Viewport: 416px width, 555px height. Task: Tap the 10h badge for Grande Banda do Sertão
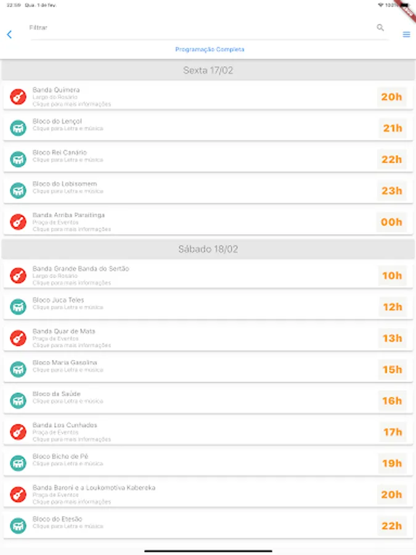(392, 276)
